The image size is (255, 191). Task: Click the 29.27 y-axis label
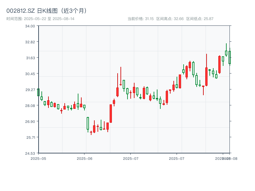pos(31,89)
